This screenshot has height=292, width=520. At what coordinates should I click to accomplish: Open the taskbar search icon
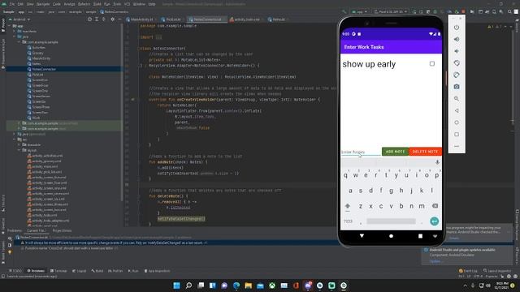(188, 286)
